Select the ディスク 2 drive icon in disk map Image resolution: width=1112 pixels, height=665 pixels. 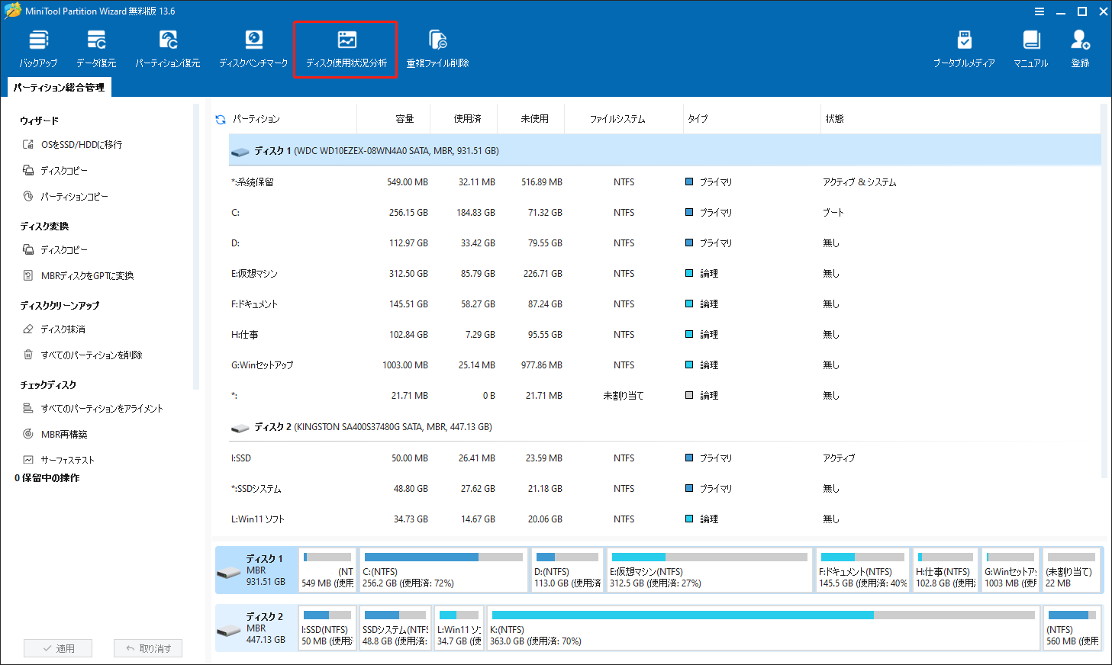(x=229, y=630)
